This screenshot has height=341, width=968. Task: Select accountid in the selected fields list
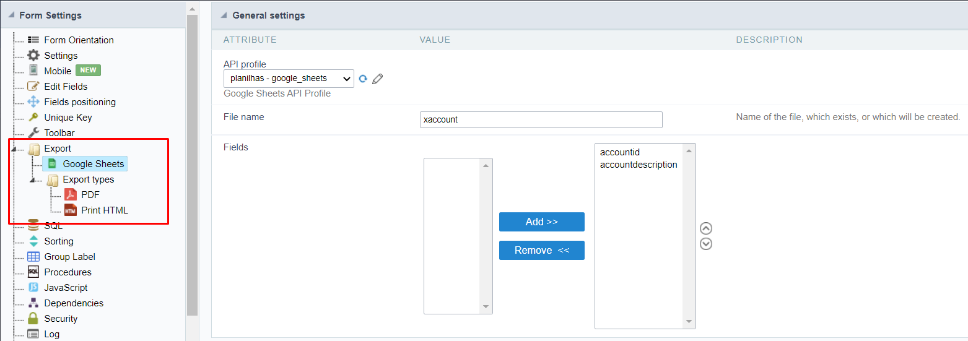point(620,152)
